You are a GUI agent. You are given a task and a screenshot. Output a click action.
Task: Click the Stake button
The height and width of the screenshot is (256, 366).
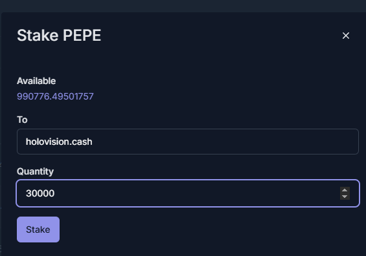tap(38, 229)
